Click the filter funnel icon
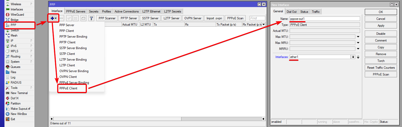402x127 pixels. (91, 18)
